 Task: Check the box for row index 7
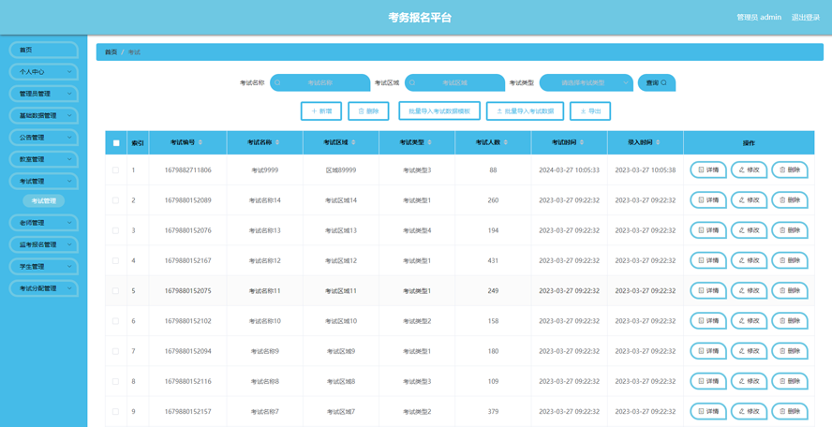click(115, 351)
